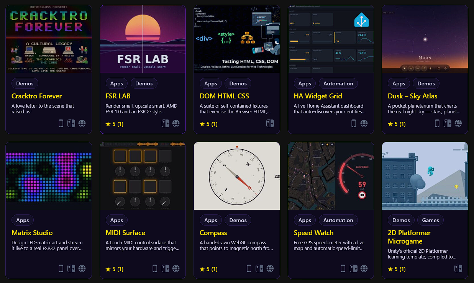Select the Automation tag on HA Widget Grid
This screenshot has width=474, height=283.
338,83
